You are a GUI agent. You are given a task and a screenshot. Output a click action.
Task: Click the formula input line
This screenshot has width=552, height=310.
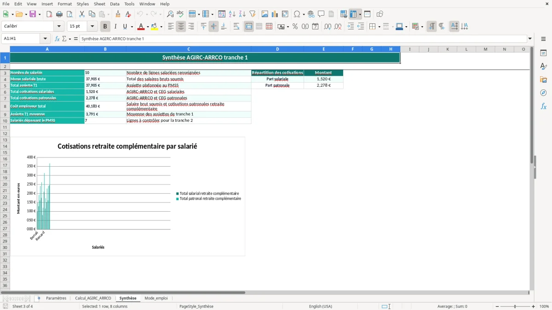pyautogui.click(x=303, y=39)
